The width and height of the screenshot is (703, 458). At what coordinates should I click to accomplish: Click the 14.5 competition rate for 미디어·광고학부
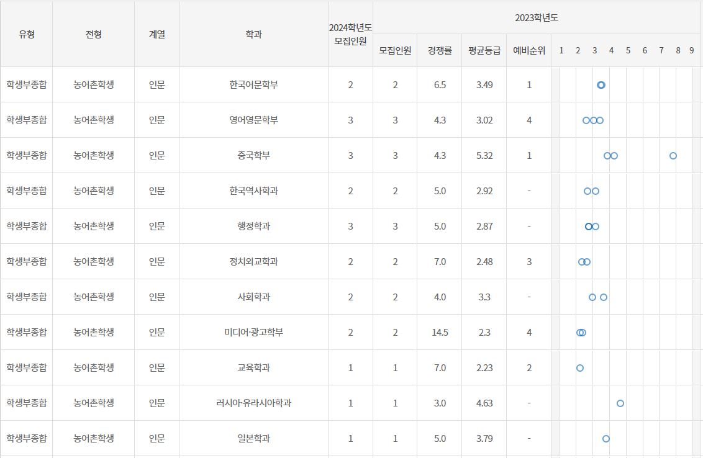coord(441,333)
